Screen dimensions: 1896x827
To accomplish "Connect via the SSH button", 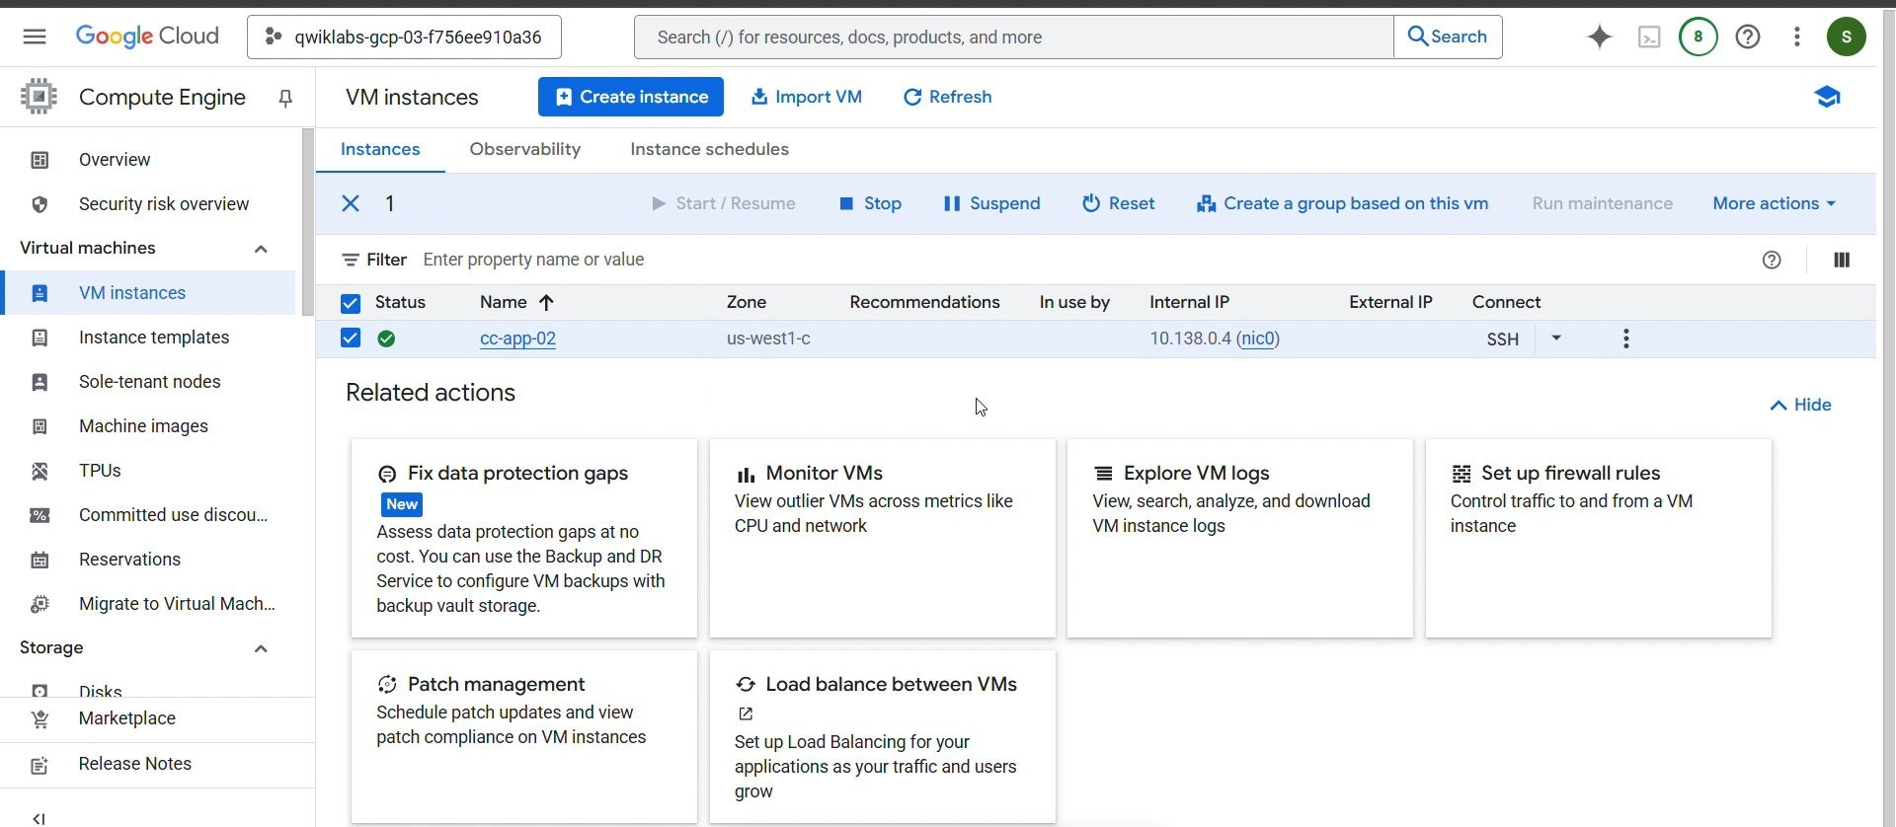I will [1502, 338].
